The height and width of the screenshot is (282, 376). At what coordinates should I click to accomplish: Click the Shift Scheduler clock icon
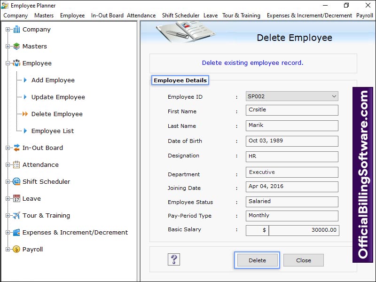coord(16,182)
